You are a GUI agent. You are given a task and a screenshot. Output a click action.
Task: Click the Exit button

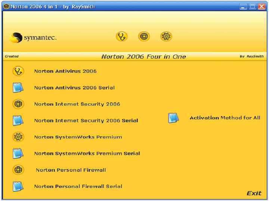254,193
